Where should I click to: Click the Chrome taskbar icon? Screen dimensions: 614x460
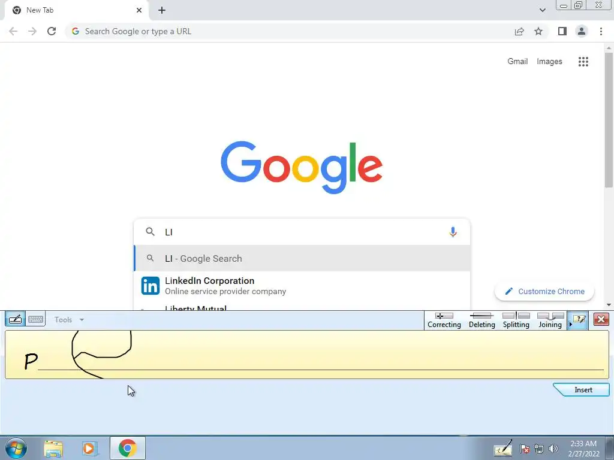tap(128, 448)
